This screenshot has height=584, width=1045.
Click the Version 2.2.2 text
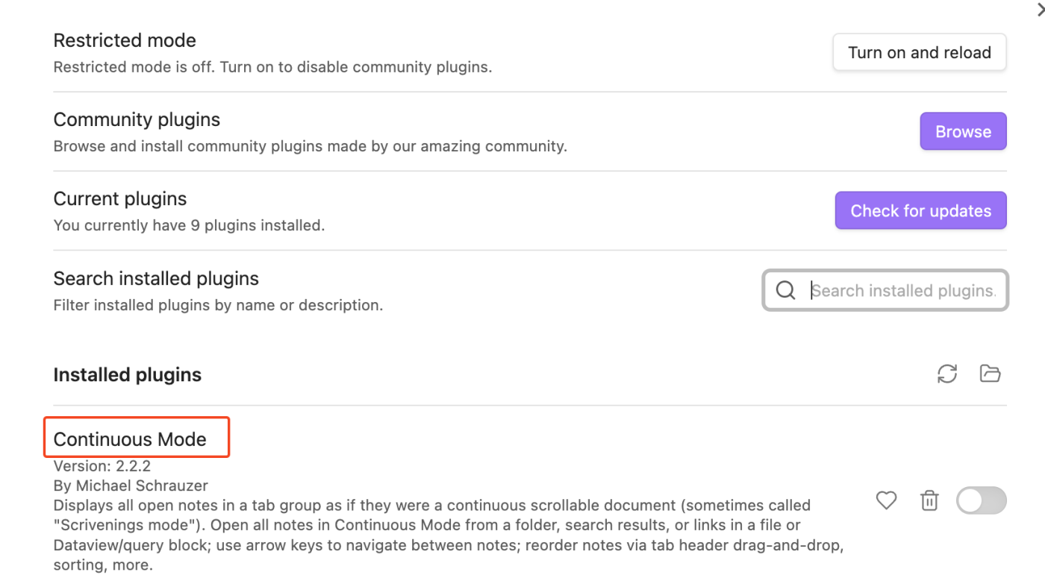coord(102,465)
